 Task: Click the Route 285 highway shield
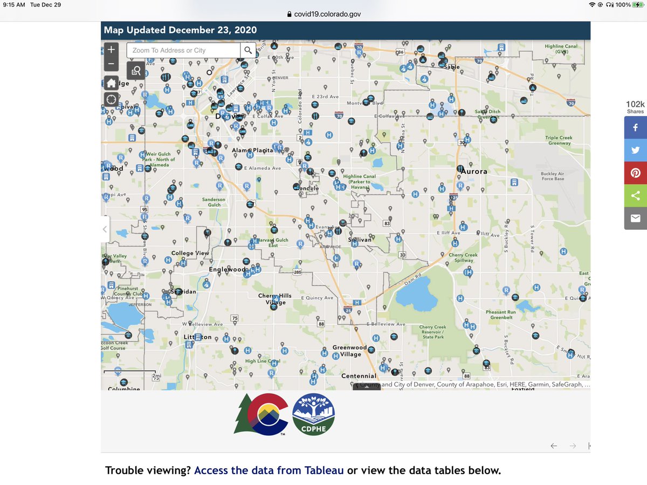tap(297, 272)
